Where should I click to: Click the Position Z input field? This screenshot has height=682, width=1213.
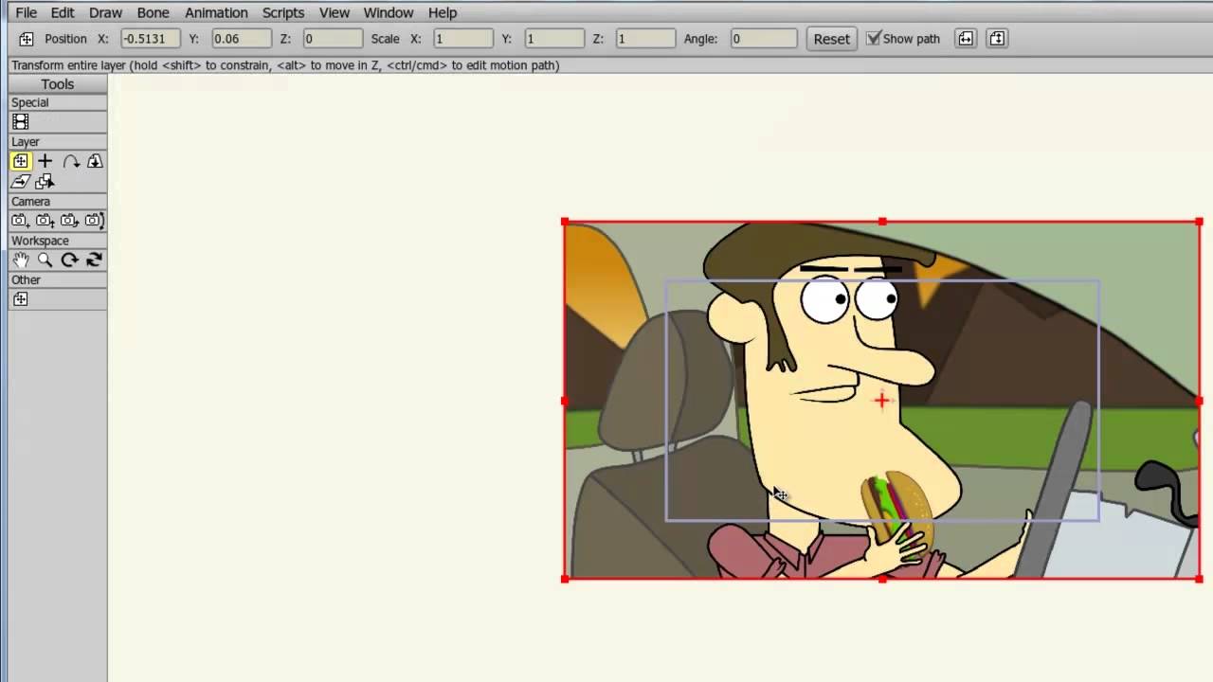[x=332, y=39]
